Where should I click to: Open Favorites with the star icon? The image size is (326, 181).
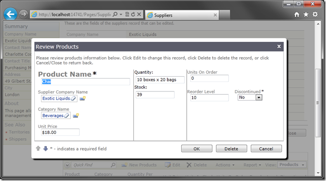306,14
